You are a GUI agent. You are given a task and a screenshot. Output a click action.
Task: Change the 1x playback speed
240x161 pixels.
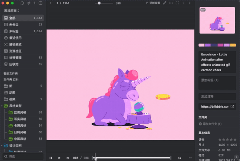point(180,158)
